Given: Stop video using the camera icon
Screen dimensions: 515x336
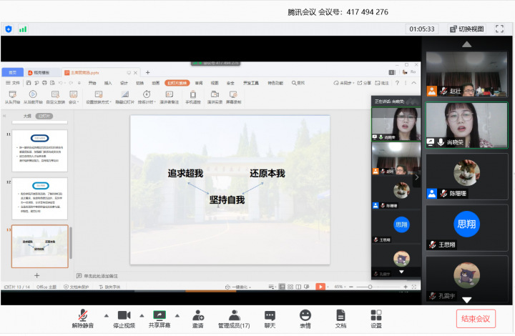Looking at the screenshot, I should click(x=124, y=315).
